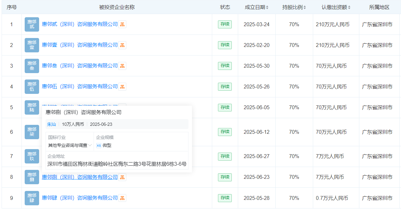Click the 存续 status tag in row 1
The height and width of the screenshot is (212, 401).
(x=225, y=24)
